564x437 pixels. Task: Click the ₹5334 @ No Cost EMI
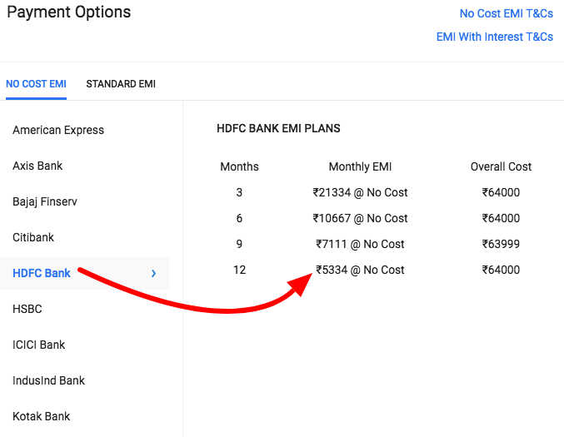360,270
